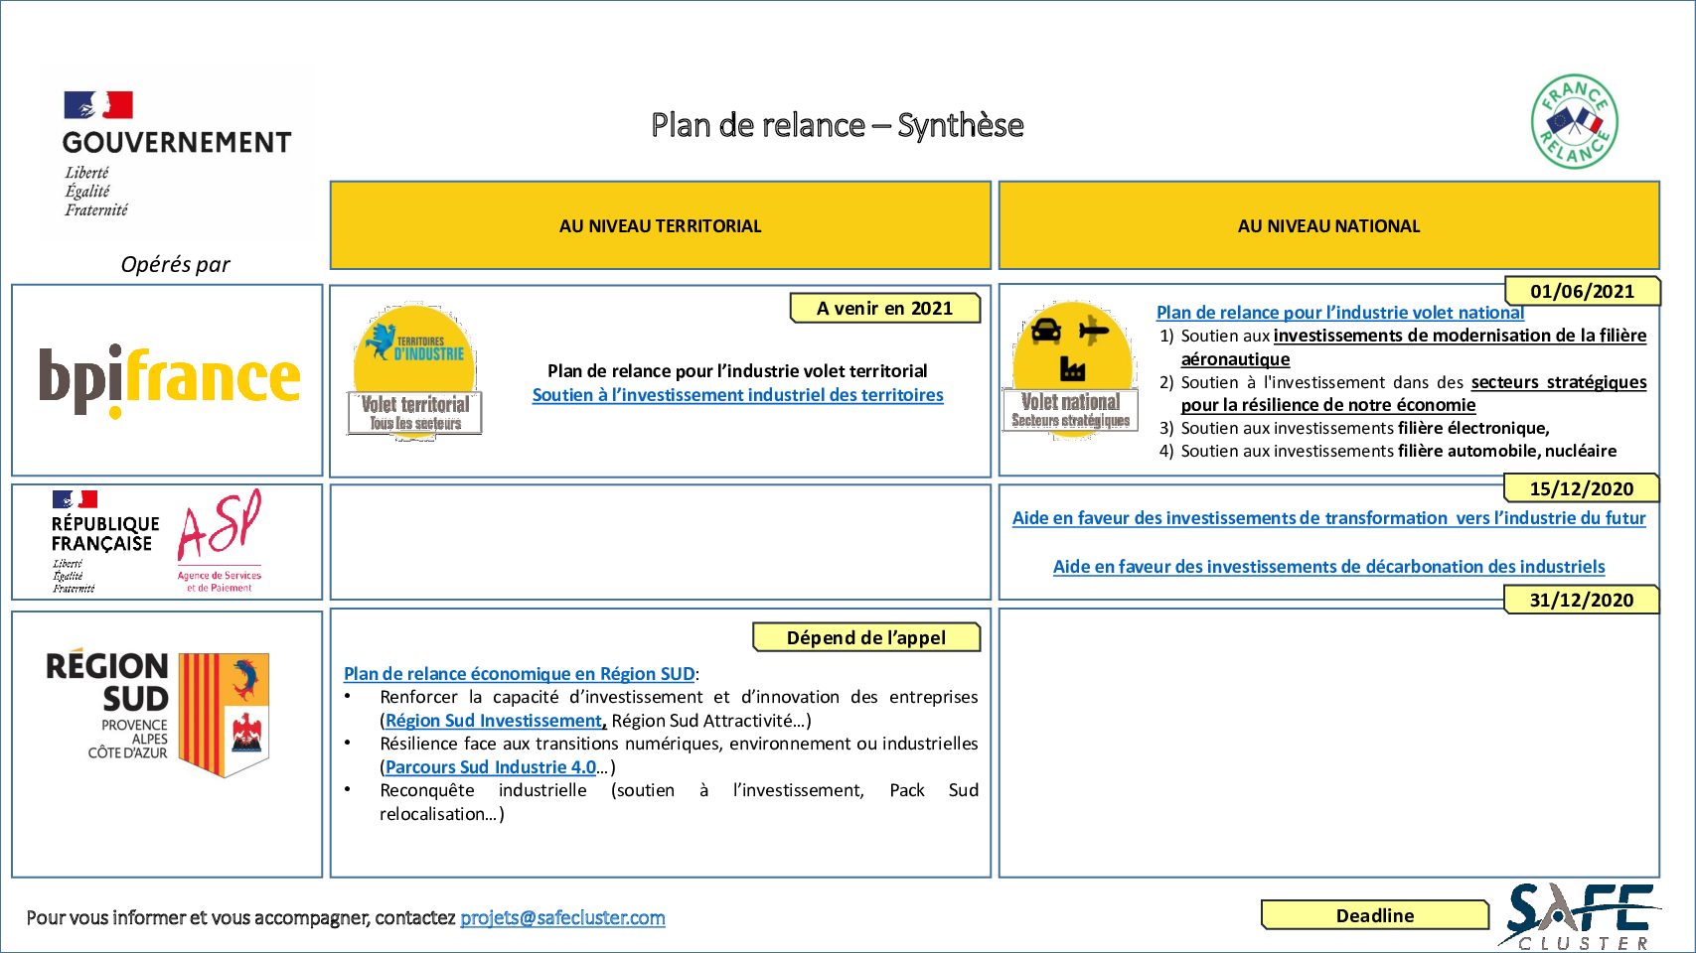Click the Deadline legend box
Viewport: 1696px width, 953px height.
[1374, 915]
